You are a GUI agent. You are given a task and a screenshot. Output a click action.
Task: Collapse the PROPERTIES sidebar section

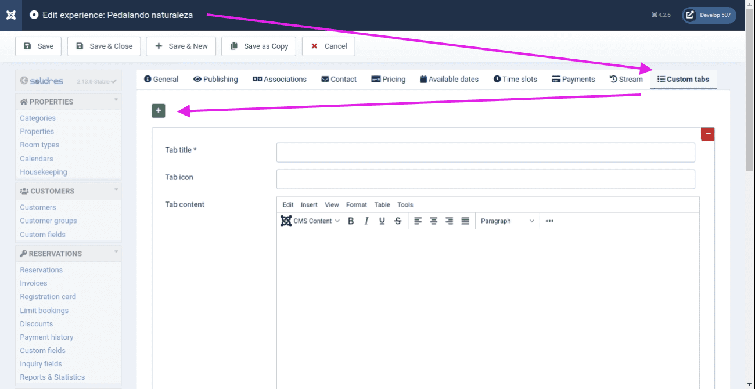(116, 100)
